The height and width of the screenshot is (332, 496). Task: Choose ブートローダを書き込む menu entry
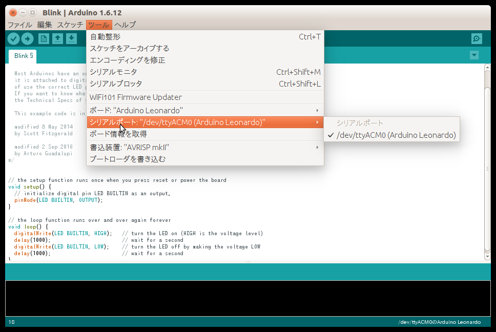205,159
